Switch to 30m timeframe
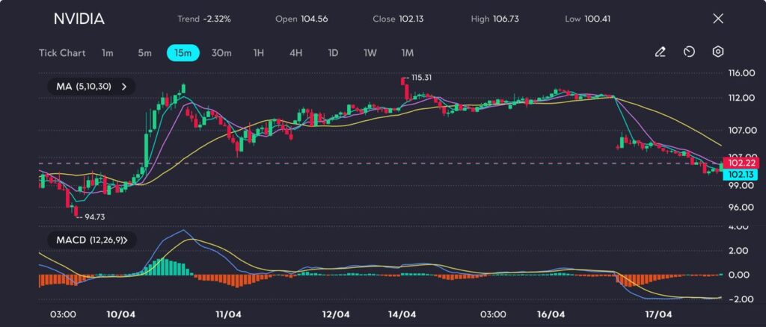Image resolution: width=766 pixels, height=327 pixels. click(221, 53)
